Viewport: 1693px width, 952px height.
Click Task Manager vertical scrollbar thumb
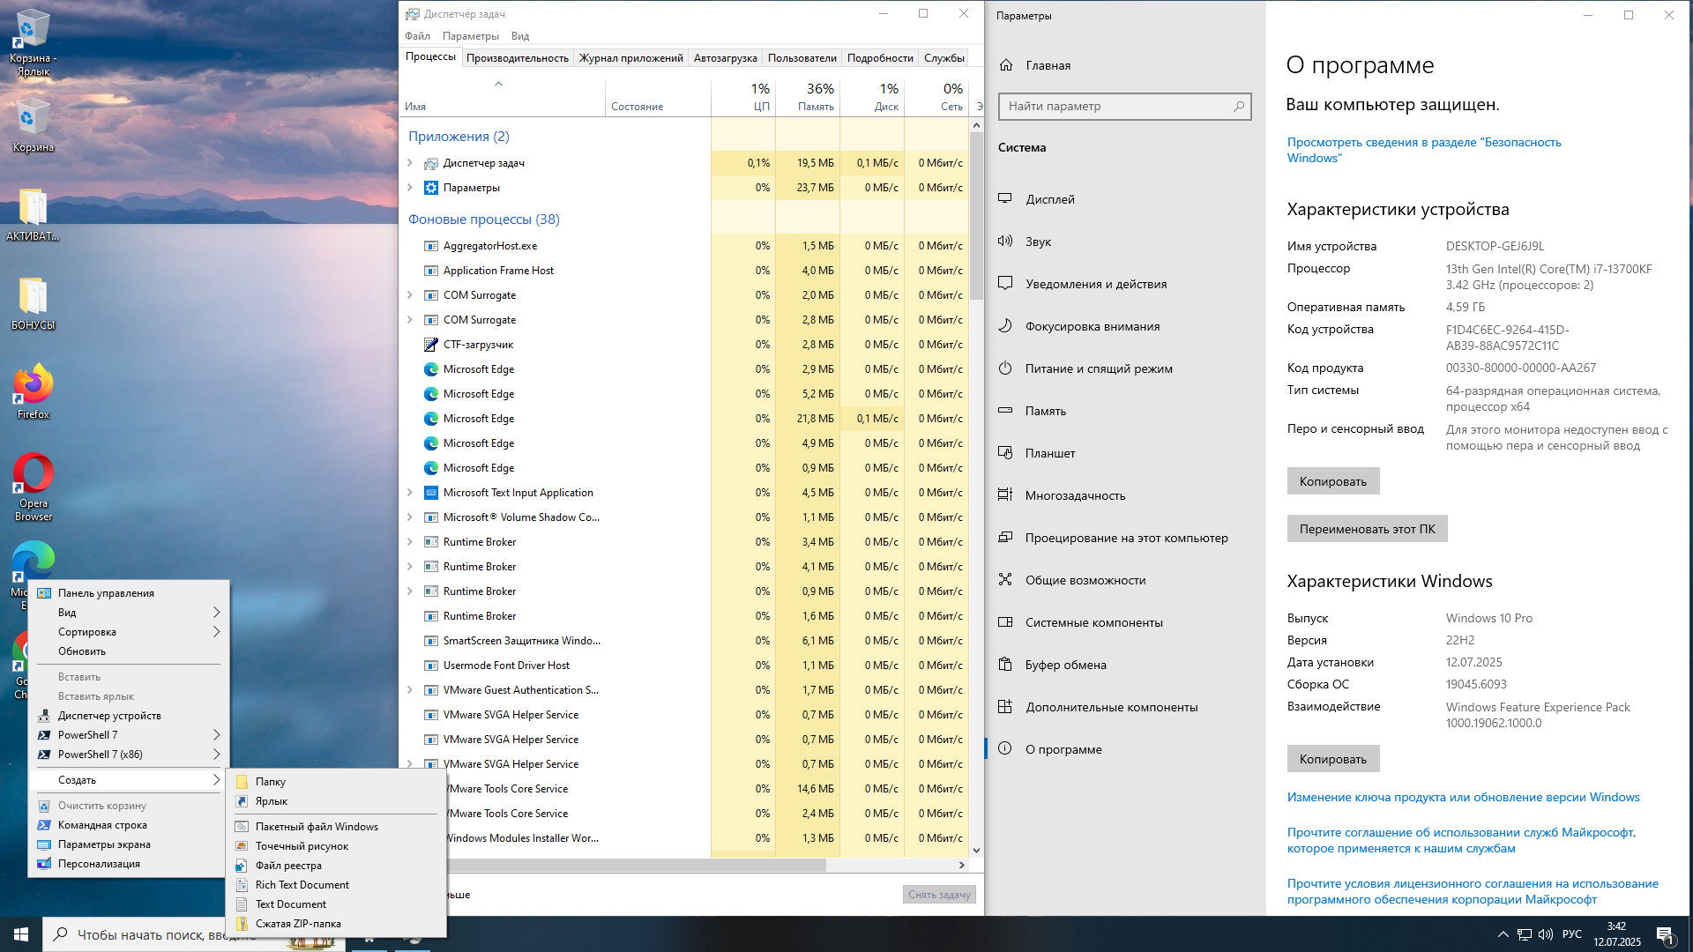[x=976, y=216]
